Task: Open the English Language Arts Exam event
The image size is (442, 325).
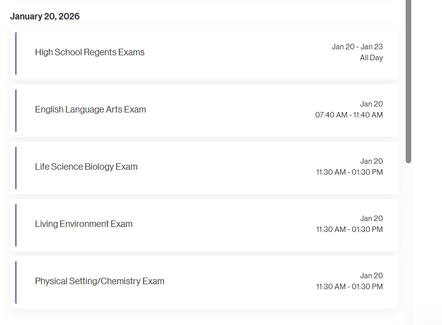Action: point(90,109)
